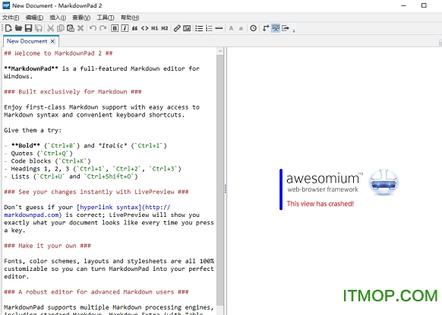Click the 'Built exclusively for Markdown' heading
442x315 pixels.
[73, 91]
